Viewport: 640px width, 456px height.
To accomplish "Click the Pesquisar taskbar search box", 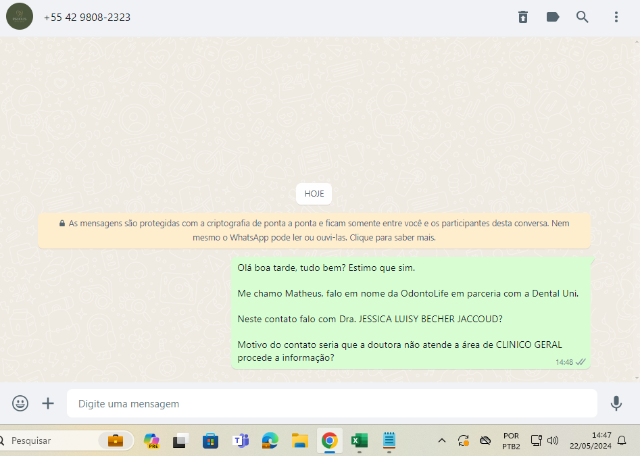I will click(66, 440).
